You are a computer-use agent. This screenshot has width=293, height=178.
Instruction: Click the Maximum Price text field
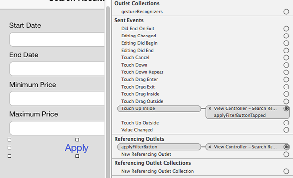click(x=57, y=128)
